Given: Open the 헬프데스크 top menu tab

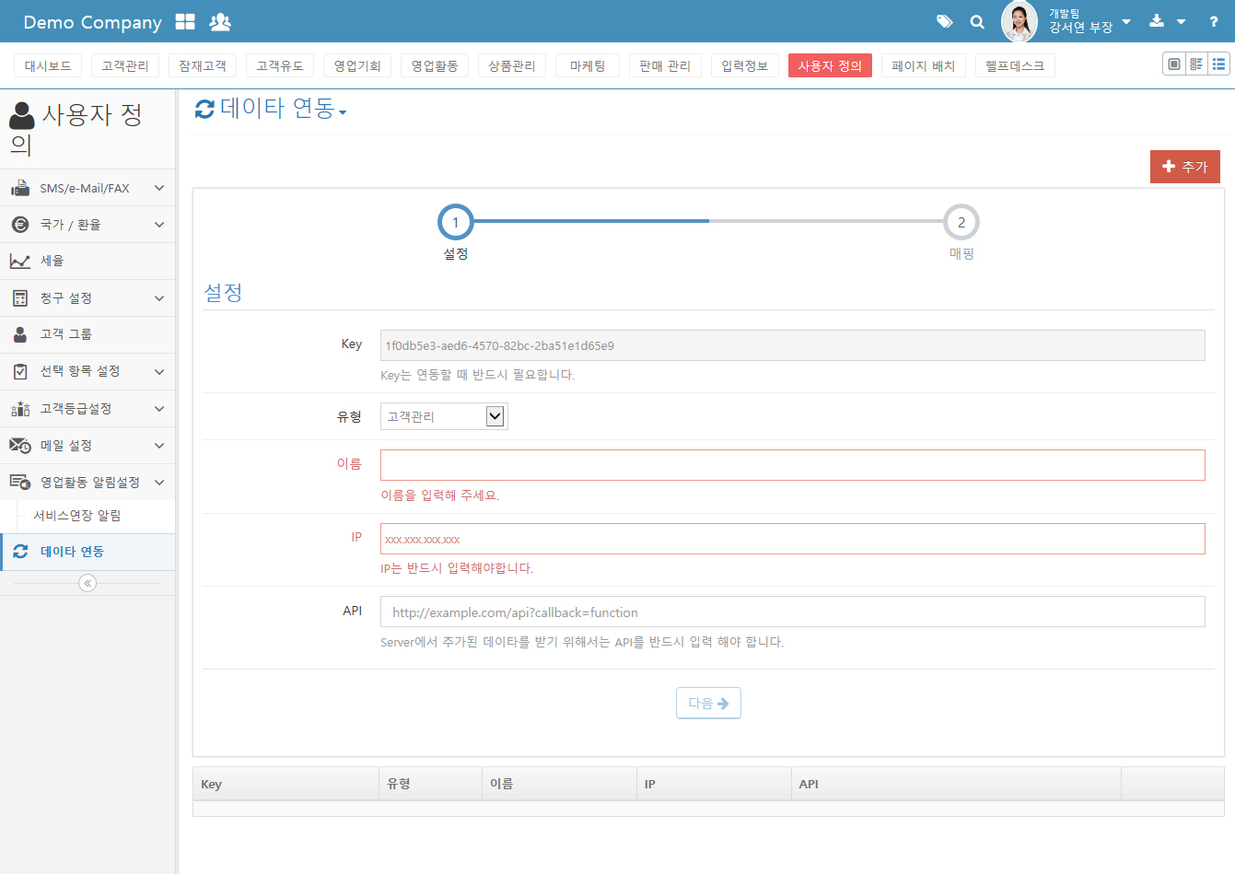Looking at the screenshot, I should 1014,65.
